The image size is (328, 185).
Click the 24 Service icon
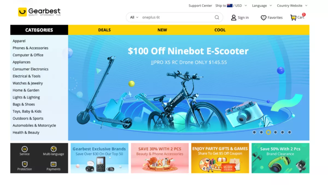click(x=25, y=149)
